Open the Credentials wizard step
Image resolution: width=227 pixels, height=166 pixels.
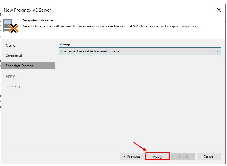14,56
